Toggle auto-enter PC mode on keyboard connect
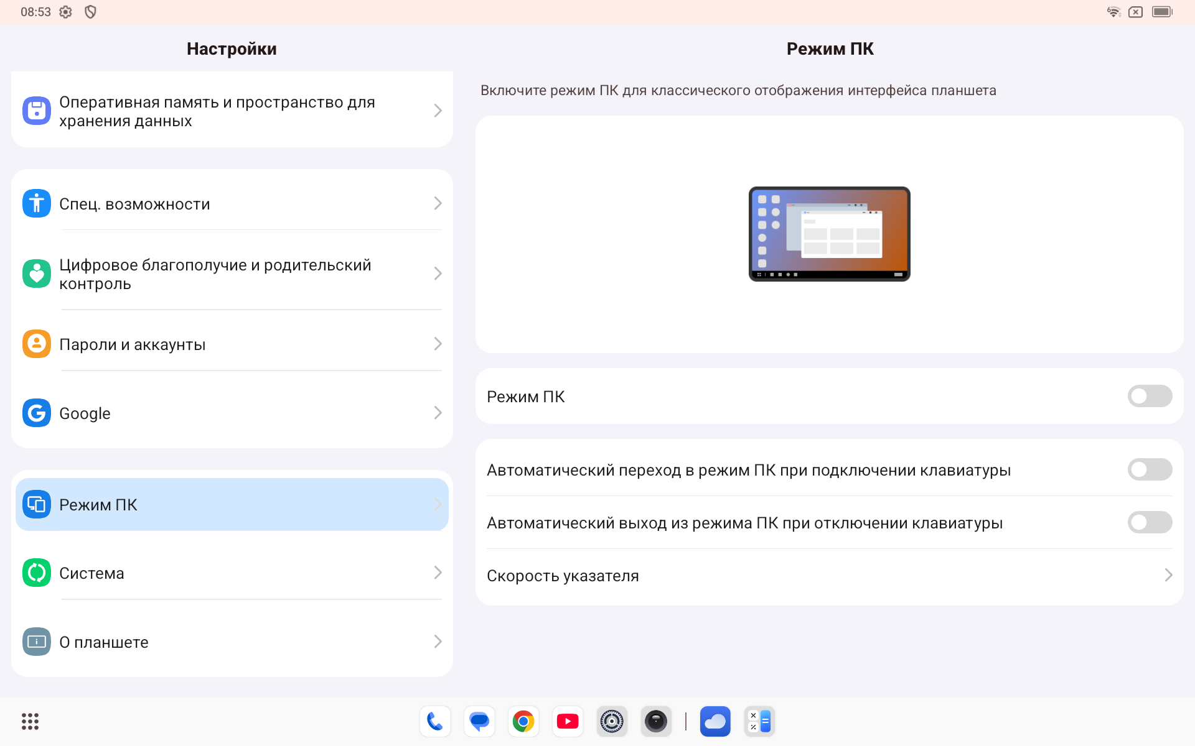The image size is (1195, 746). click(1149, 470)
